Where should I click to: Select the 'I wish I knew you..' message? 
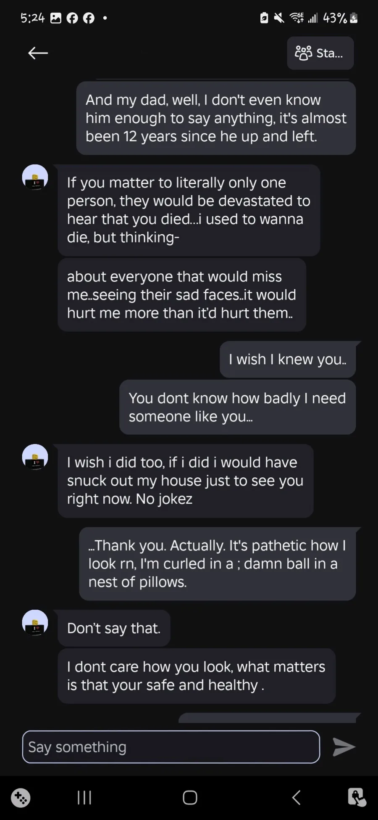click(x=287, y=360)
